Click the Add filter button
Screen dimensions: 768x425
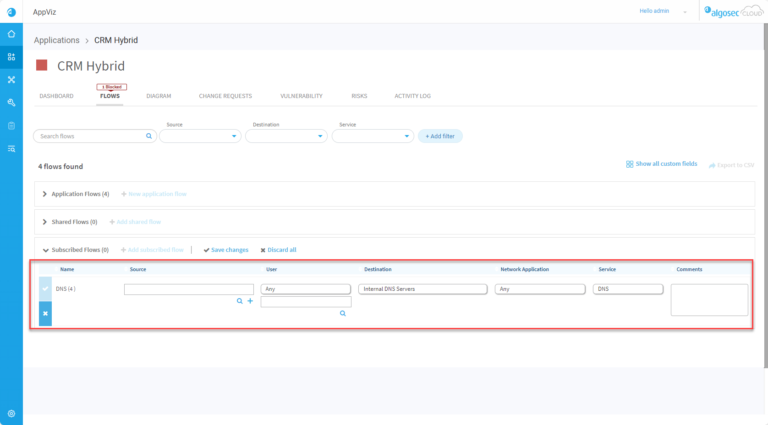pyautogui.click(x=440, y=136)
